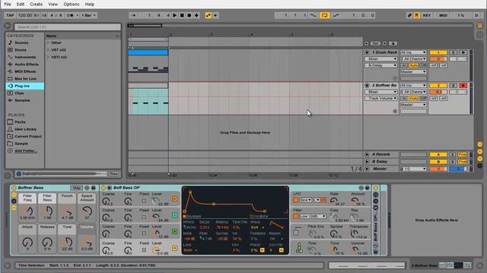Adjust the Volume macro knob
487x273 pixels.
point(87,243)
